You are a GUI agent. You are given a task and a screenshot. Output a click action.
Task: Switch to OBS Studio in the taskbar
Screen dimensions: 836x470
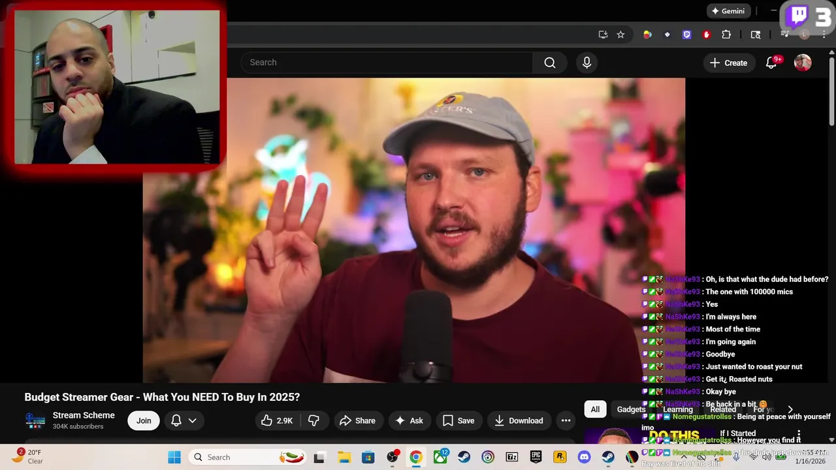(x=392, y=457)
